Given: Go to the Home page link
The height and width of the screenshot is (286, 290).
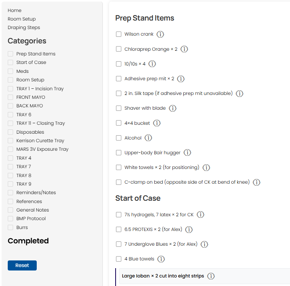Looking at the screenshot, I should [x=15, y=10].
